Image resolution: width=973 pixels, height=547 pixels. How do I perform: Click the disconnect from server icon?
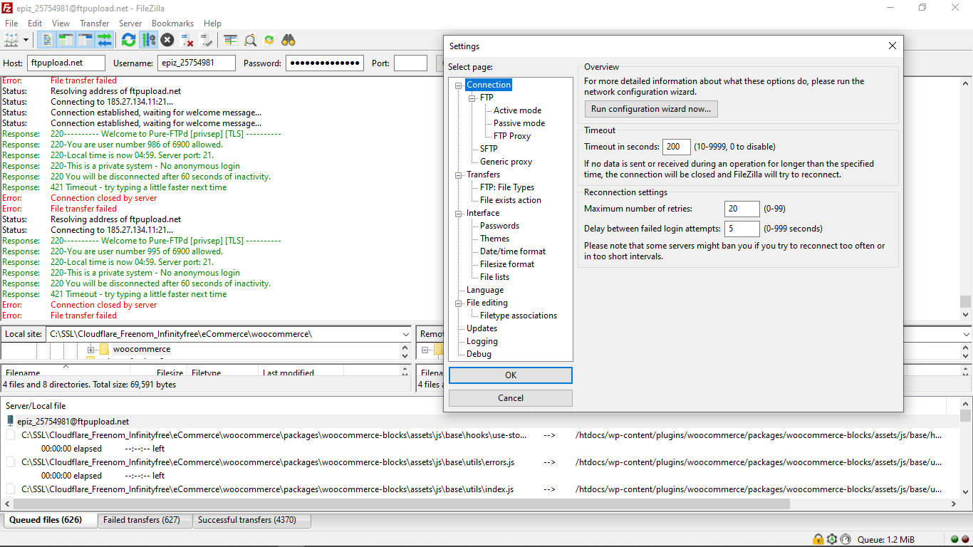point(187,40)
